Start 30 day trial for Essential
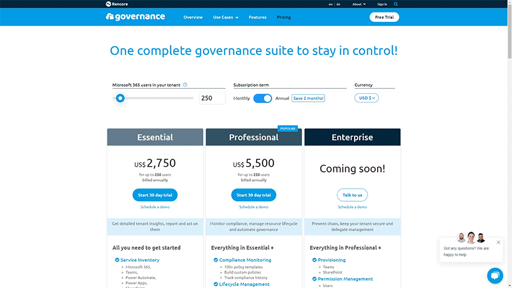 point(155,195)
